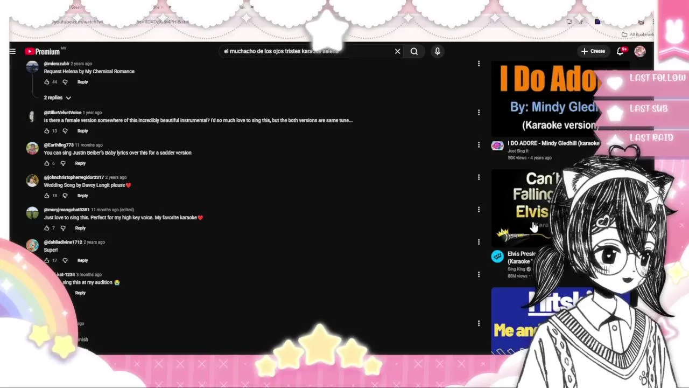
Task: Dislike the high key voice comment
Action: pyautogui.click(x=63, y=228)
